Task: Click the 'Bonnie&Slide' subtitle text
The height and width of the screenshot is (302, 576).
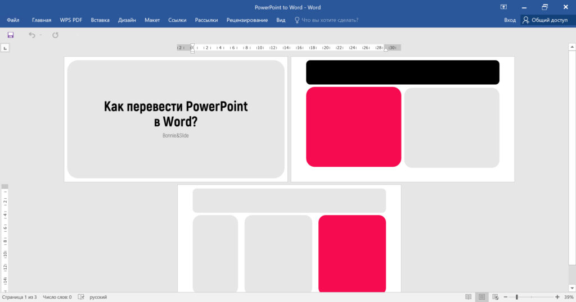Action: click(x=175, y=136)
